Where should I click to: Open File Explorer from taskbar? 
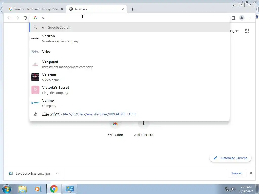click(23, 189)
